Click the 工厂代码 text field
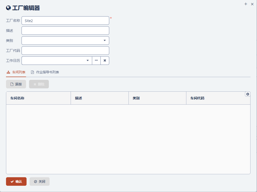 (x=65, y=51)
